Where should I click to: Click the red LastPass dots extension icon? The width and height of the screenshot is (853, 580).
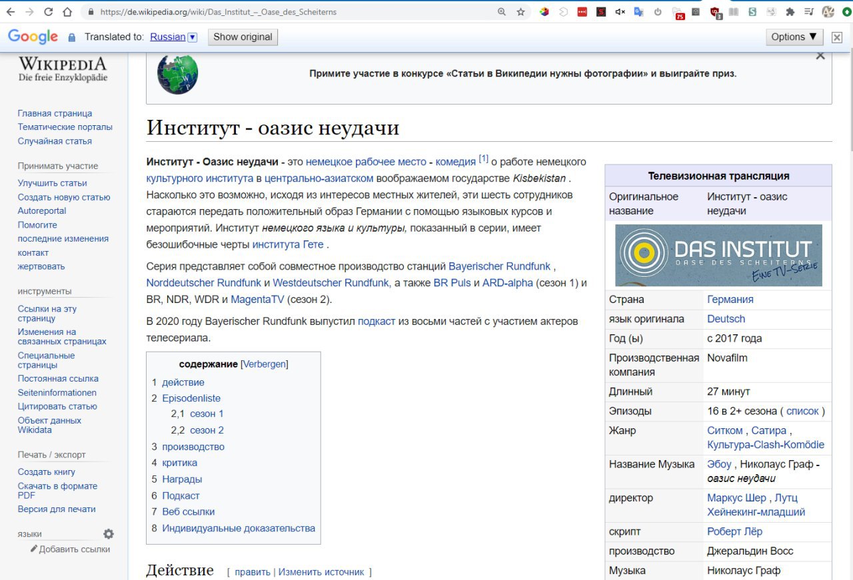point(582,12)
